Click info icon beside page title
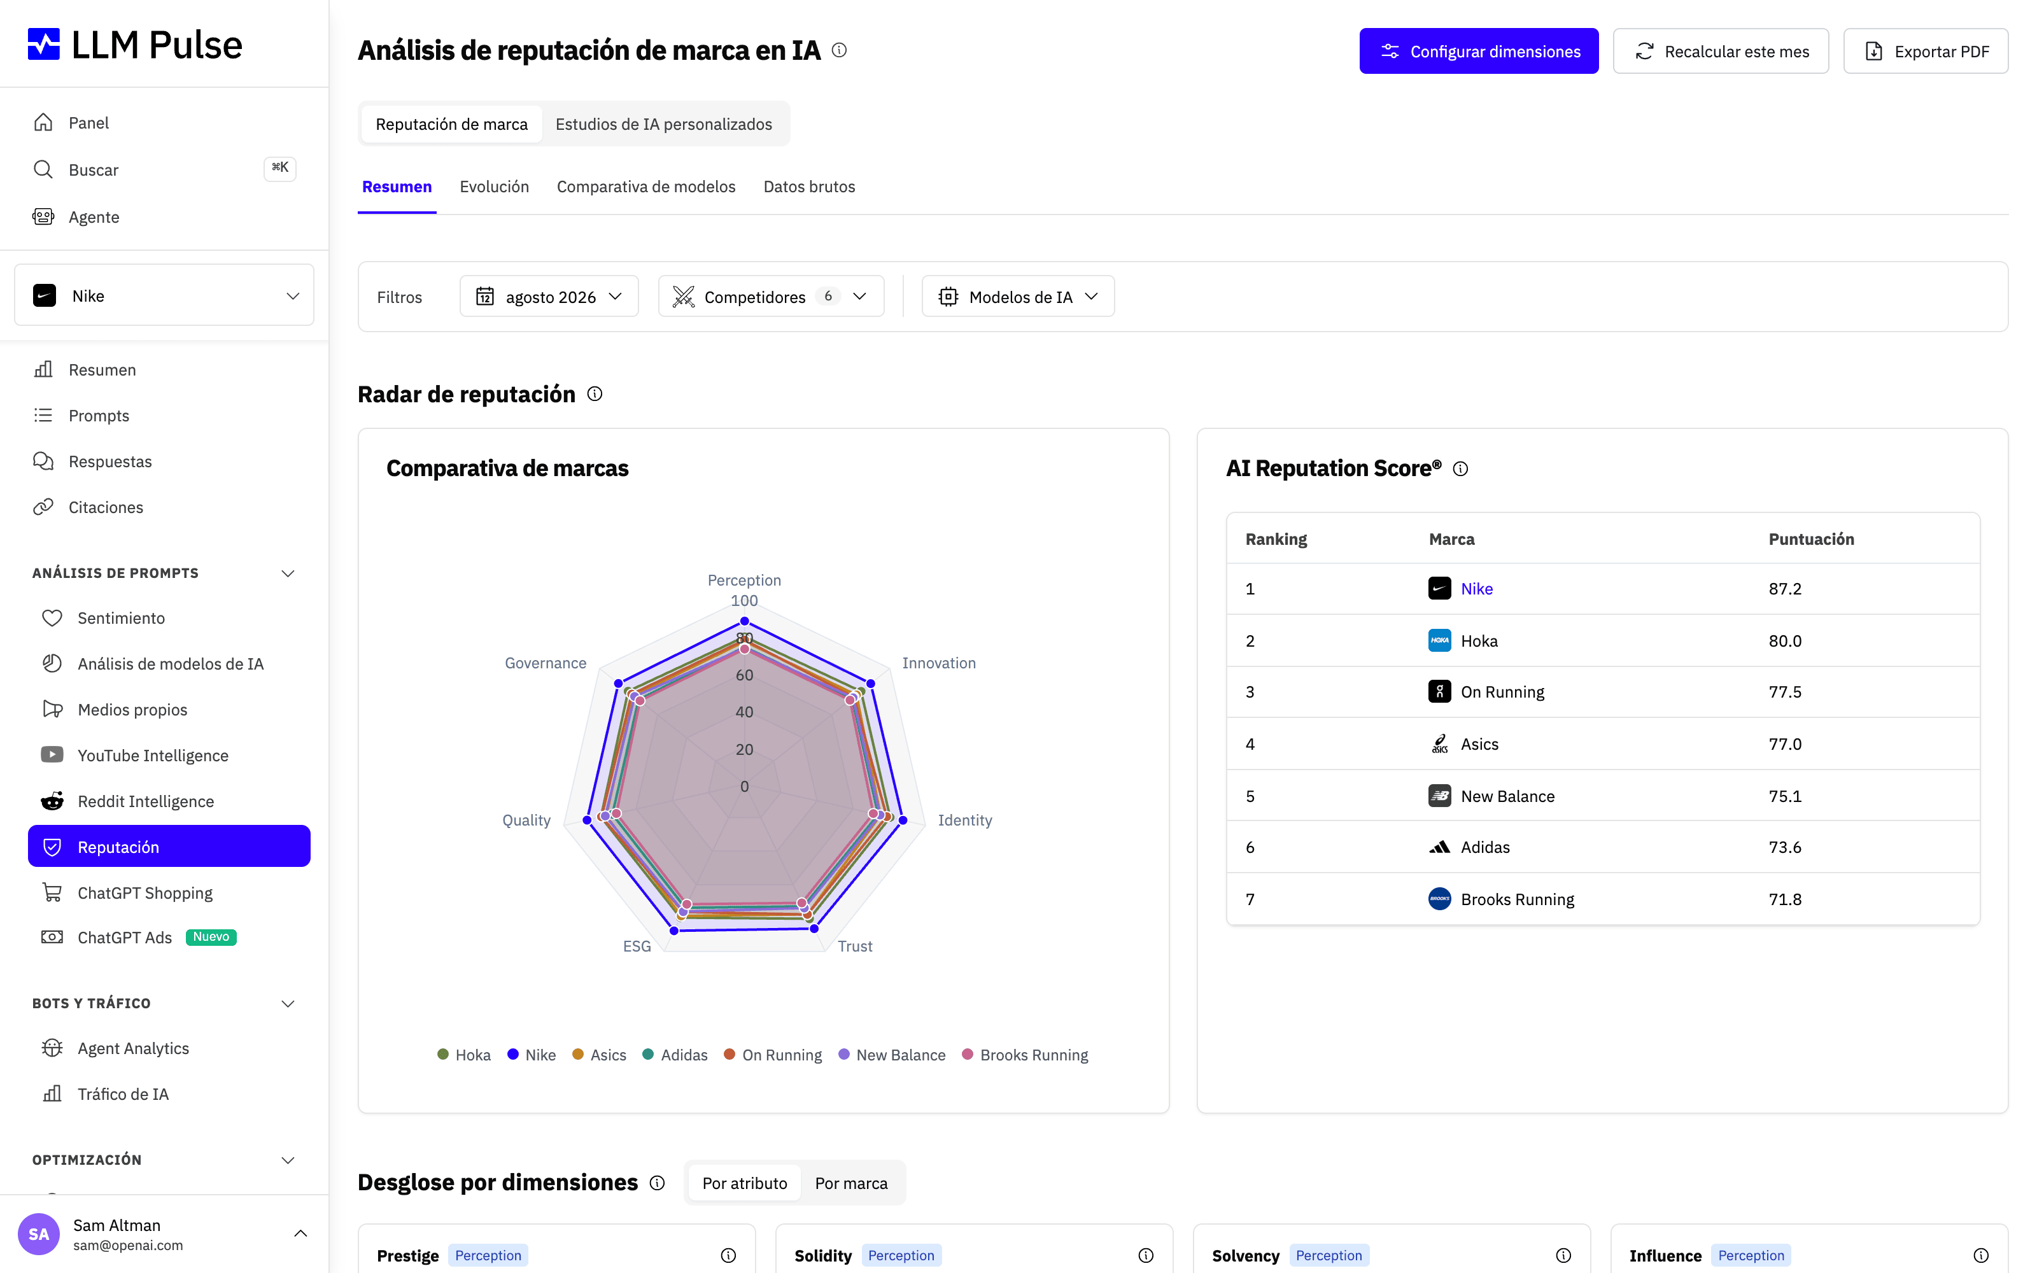 (x=839, y=50)
